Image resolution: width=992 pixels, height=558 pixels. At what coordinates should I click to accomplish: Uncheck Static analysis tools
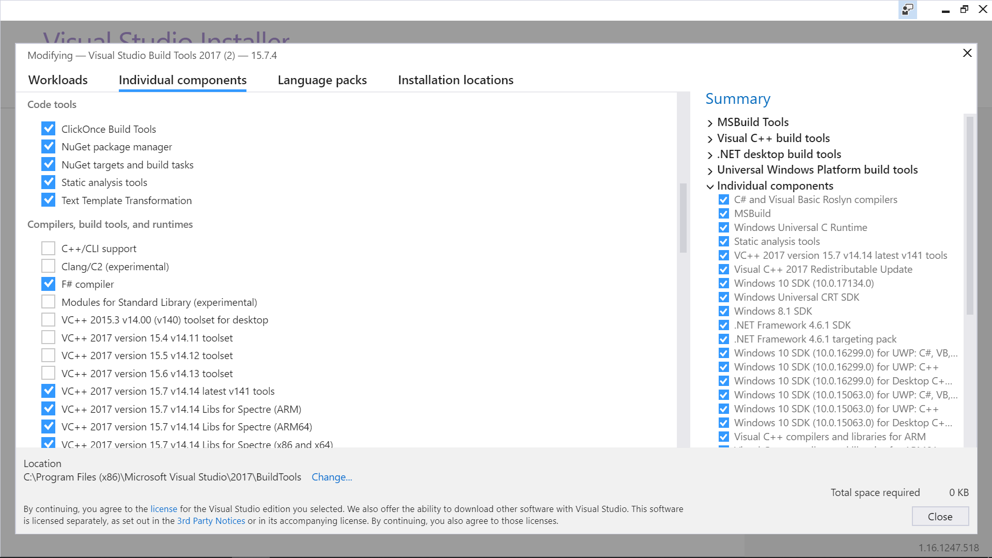[x=48, y=182]
